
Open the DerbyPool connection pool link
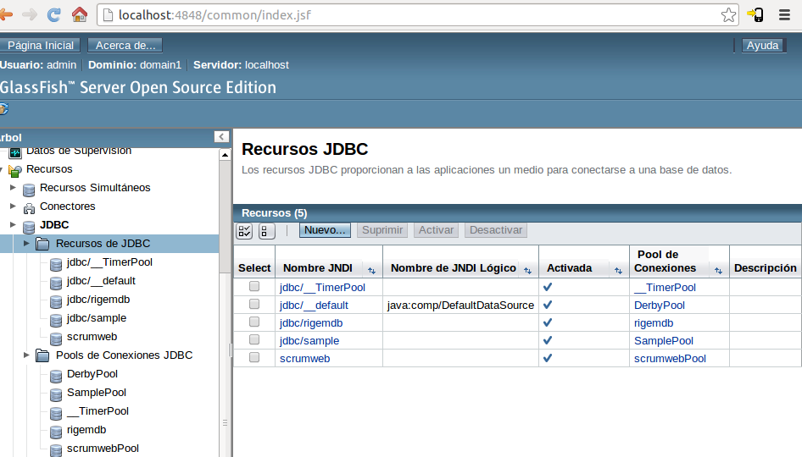coord(660,306)
